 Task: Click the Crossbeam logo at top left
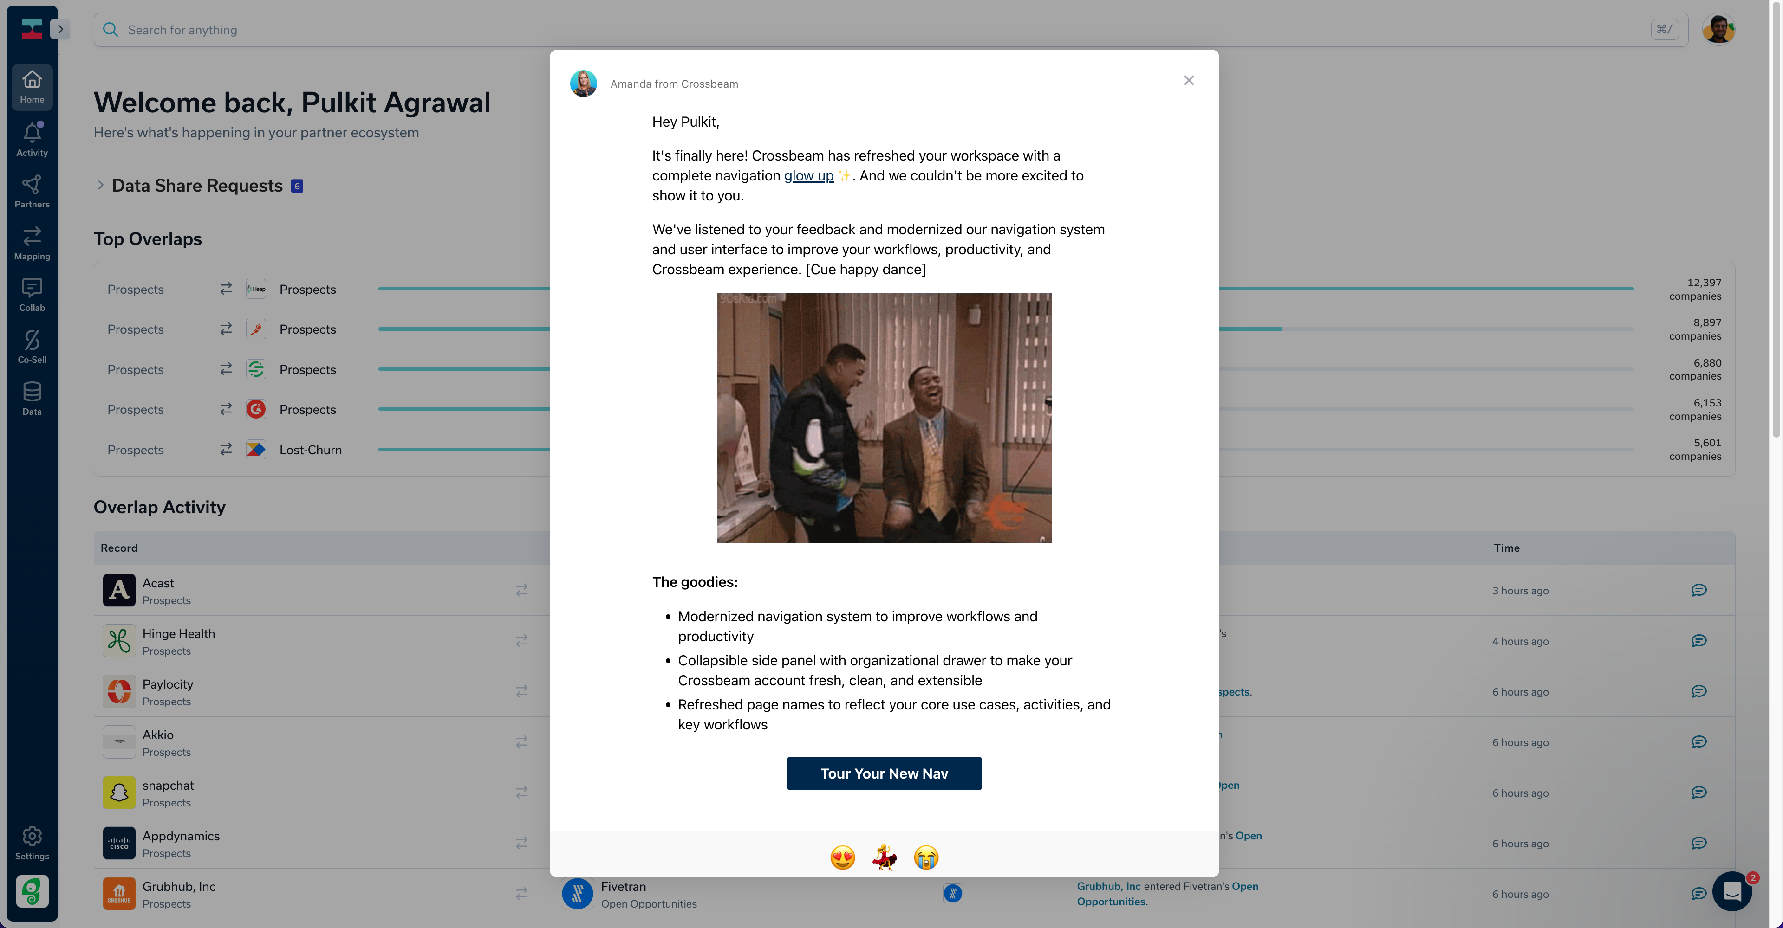pyautogui.click(x=32, y=29)
